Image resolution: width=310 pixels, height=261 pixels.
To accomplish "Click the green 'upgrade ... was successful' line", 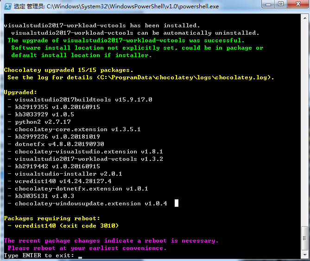I will (126, 40).
